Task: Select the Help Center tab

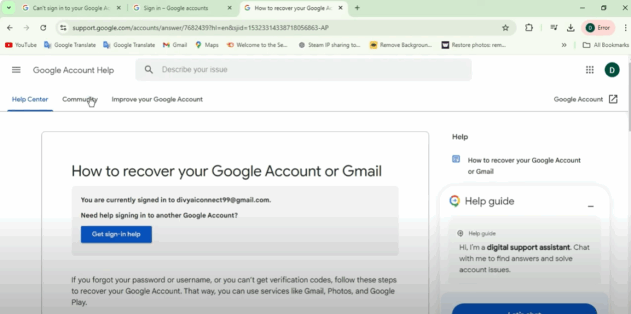Action: 30,99
